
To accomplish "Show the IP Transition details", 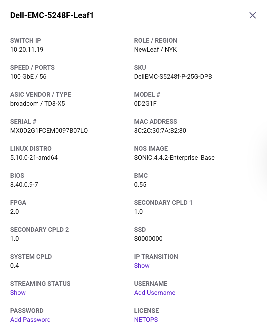I will [142, 266].
